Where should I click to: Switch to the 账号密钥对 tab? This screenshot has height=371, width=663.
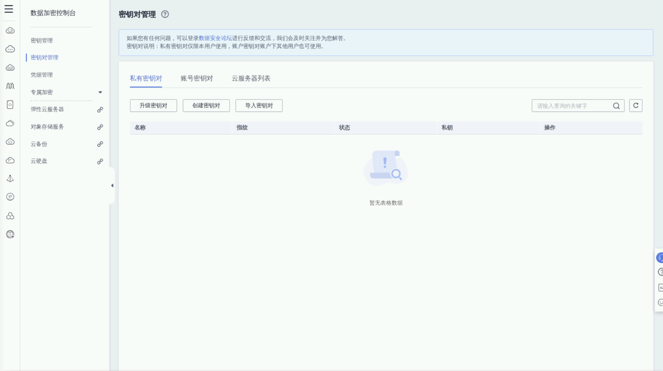point(197,78)
